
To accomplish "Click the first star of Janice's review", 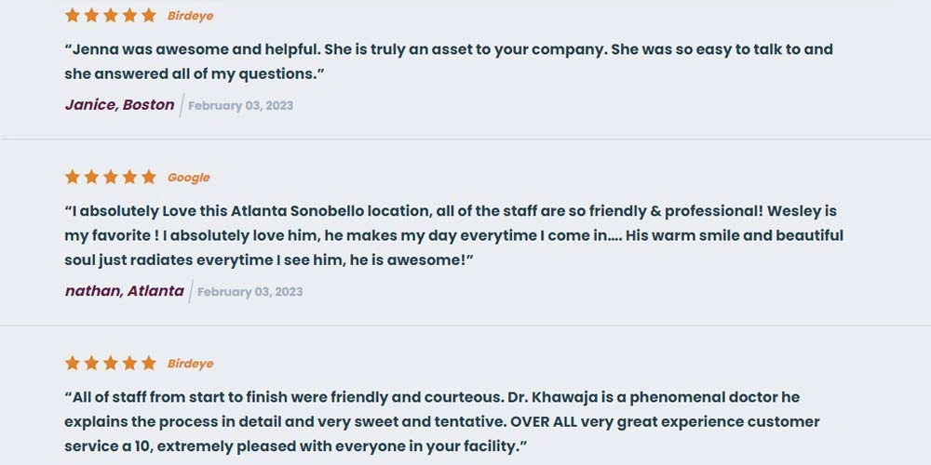I will (73, 16).
